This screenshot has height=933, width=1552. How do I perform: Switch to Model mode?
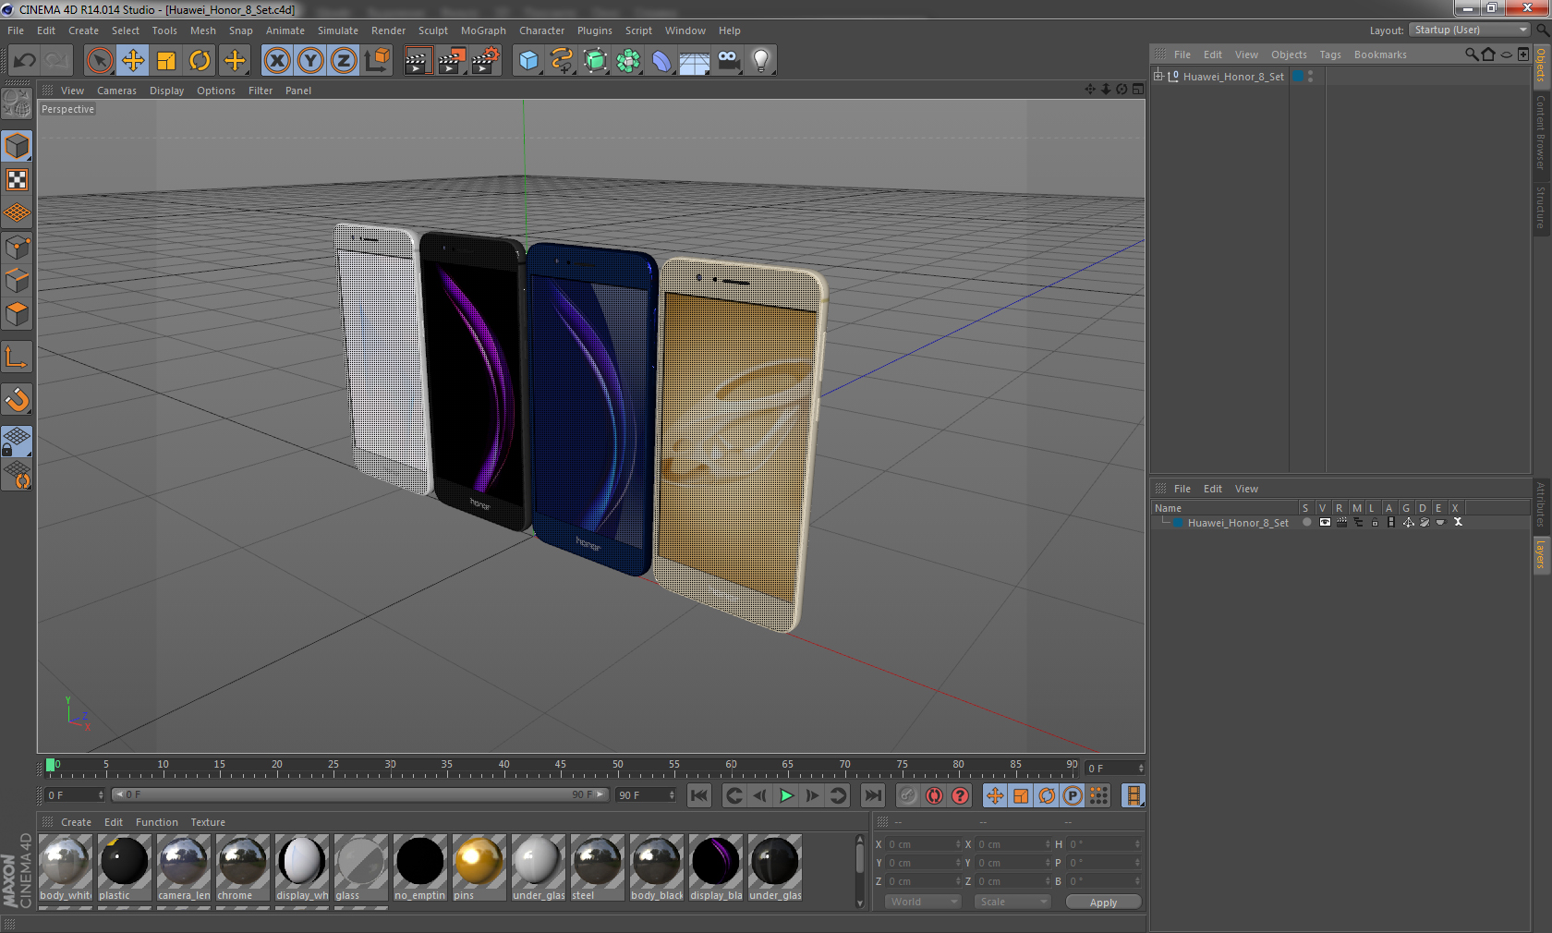18,146
